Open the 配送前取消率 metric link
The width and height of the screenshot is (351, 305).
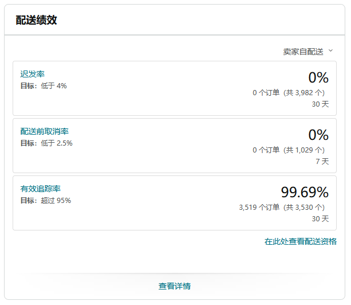(44, 131)
